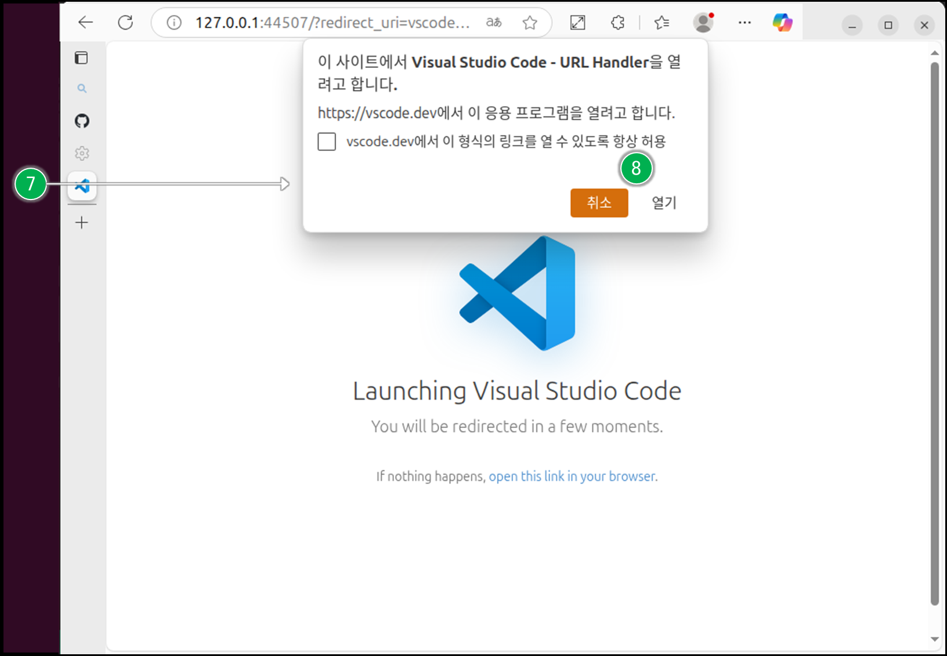The width and height of the screenshot is (947, 656).
Task: Check the always allow vscode.dev links box
Action: click(x=327, y=142)
